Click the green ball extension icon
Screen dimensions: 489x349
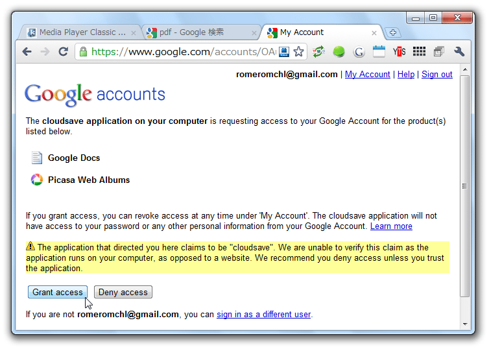click(339, 51)
